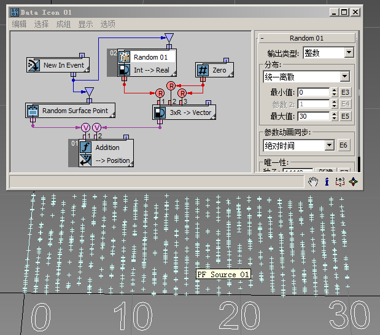Maximize the Data Icon 01 window
Screen dimensions: 380x335
[344, 12]
